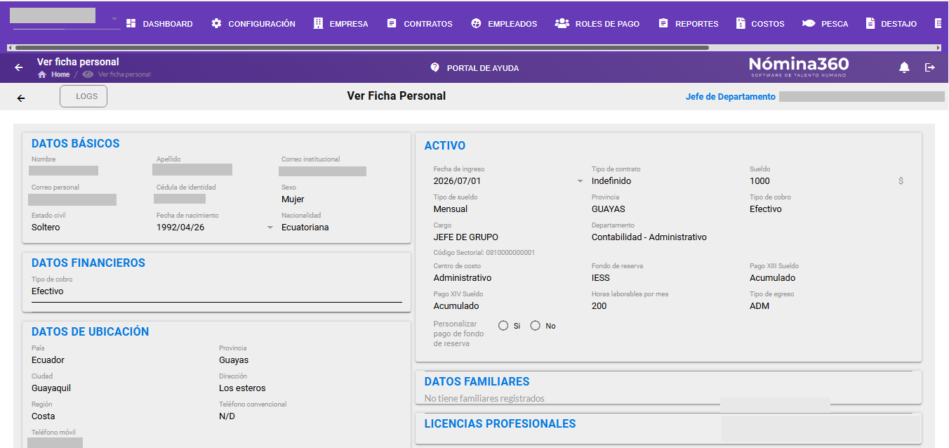Open the Destajo menu
The width and height of the screenshot is (949, 448).
(x=891, y=24)
